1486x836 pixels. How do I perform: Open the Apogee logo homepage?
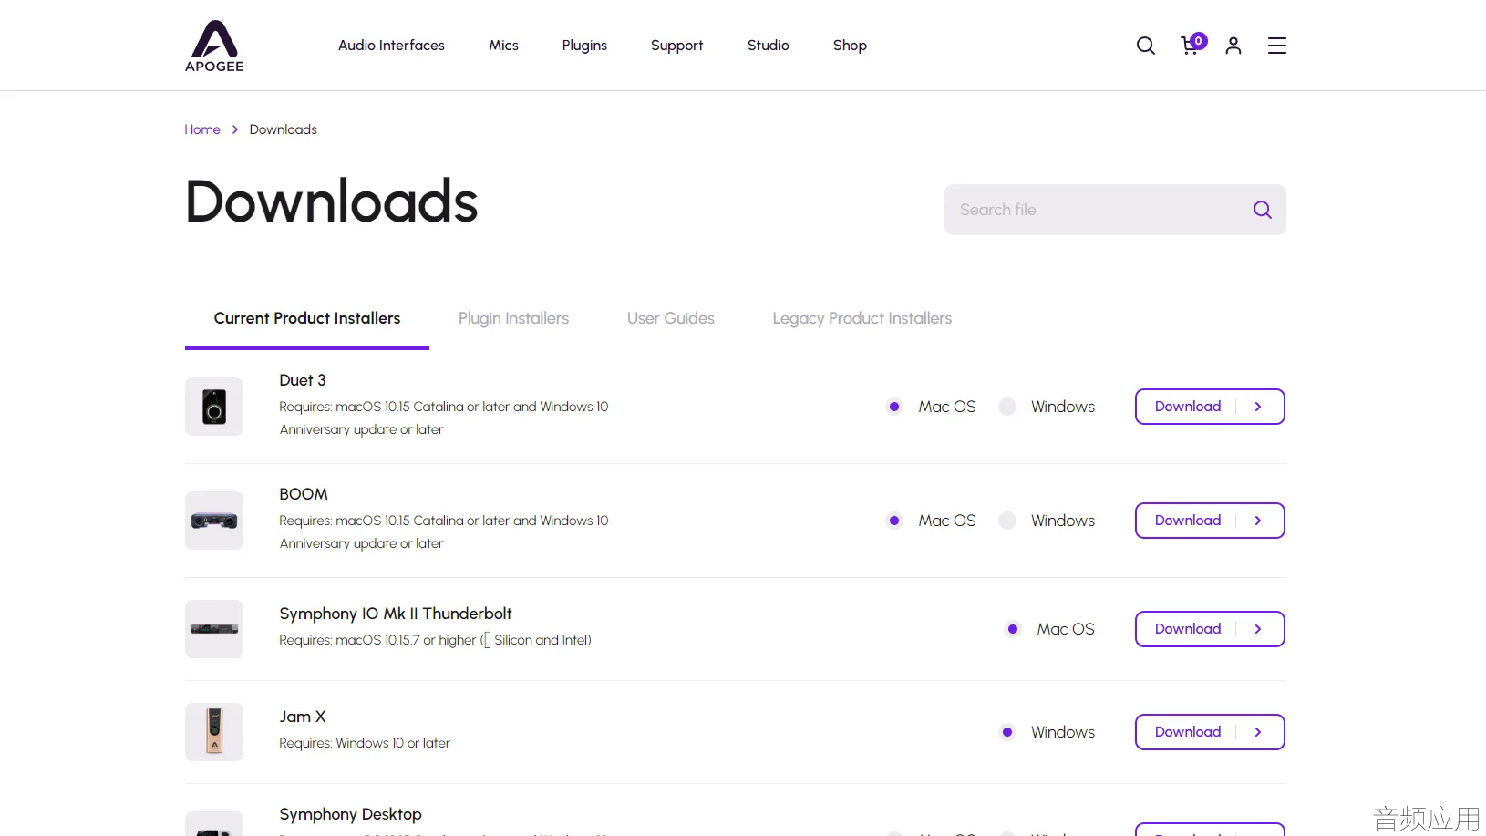click(x=214, y=46)
